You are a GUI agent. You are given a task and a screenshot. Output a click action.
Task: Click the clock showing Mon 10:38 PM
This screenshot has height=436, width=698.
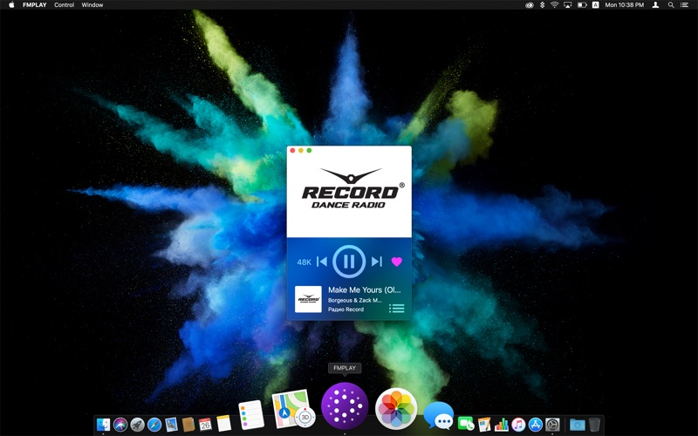click(x=624, y=5)
